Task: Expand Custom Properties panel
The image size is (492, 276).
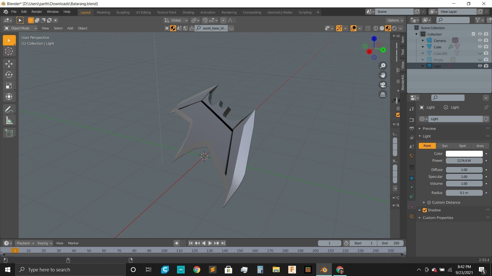Action: (x=419, y=218)
